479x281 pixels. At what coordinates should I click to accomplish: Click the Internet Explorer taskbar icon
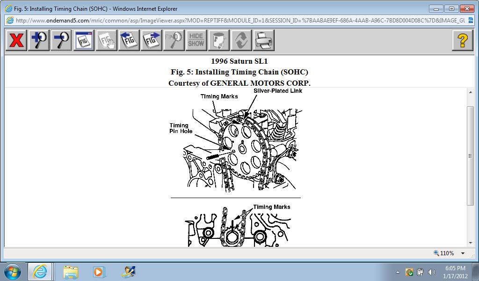(x=40, y=272)
